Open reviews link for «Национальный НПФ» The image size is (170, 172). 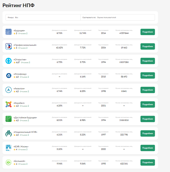coord(24,135)
